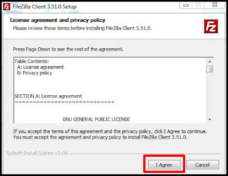The width and height of the screenshot is (228, 176).
Task: Click the license scrollbar up arrow
Action: click(x=210, y=62)
